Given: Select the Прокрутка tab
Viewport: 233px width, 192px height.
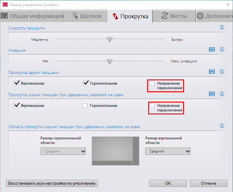Looking at the screenshot, I should pos(130,16).
